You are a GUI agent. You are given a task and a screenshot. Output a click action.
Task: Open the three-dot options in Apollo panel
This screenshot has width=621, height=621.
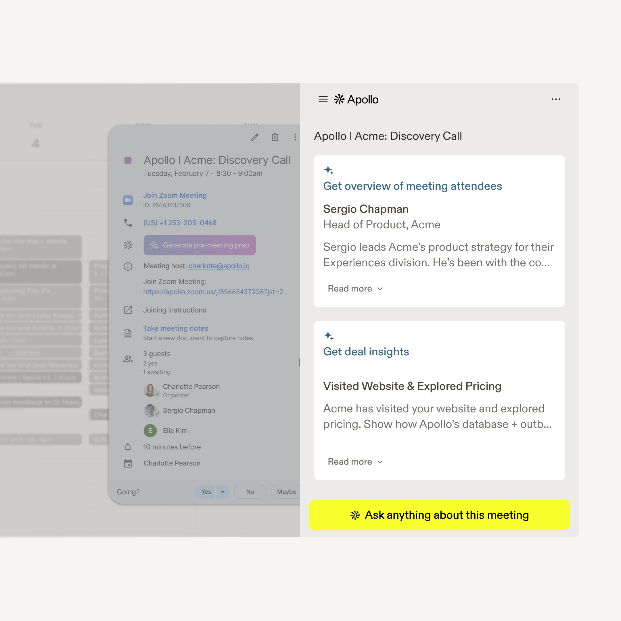pyautogui.click(x=556, y=99)
